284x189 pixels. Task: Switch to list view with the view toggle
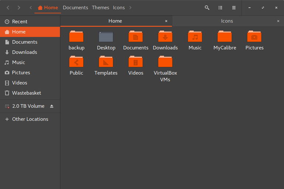[x=220, y=8]
